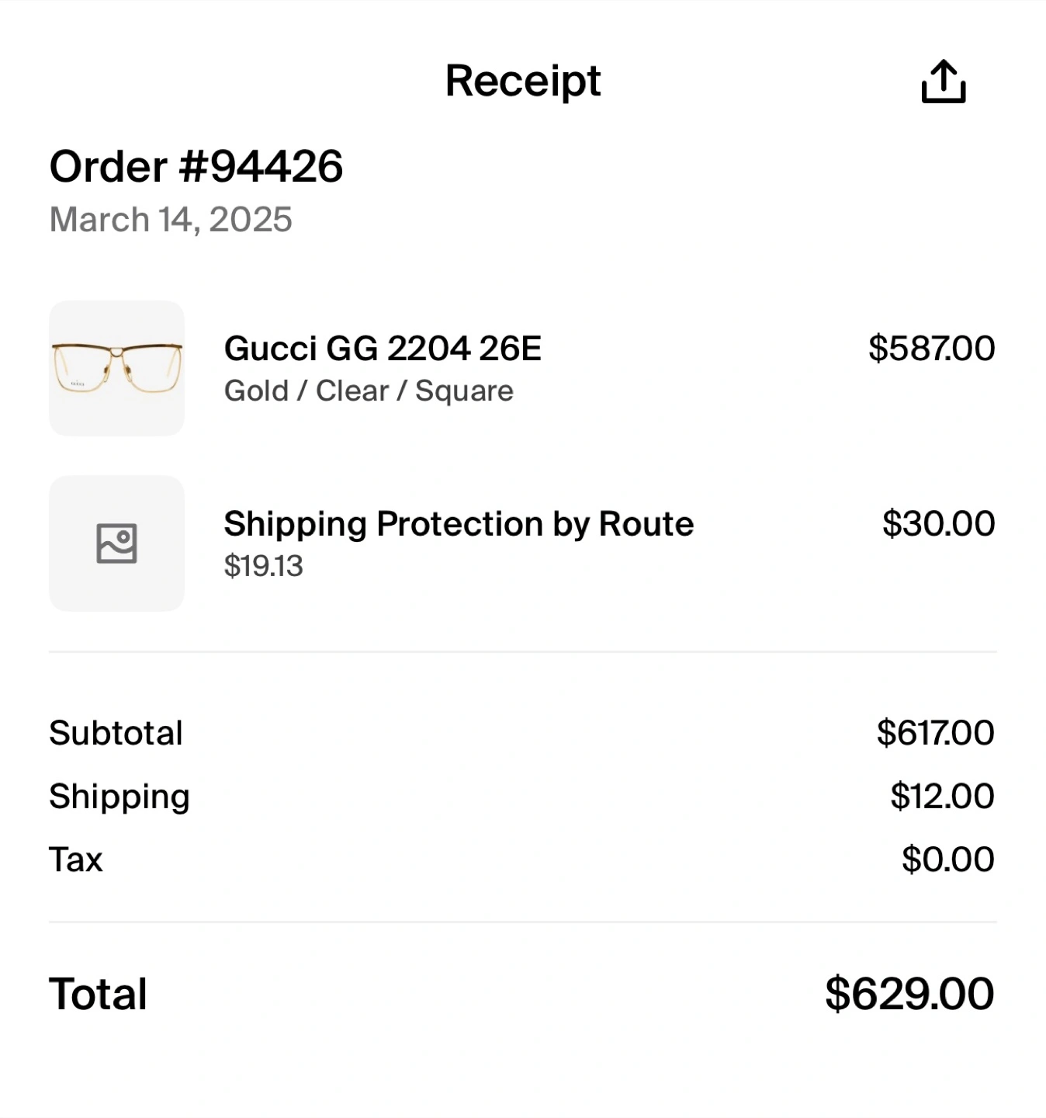Tap the share receipt icon
The image size is (1046, 1118).
943,82
